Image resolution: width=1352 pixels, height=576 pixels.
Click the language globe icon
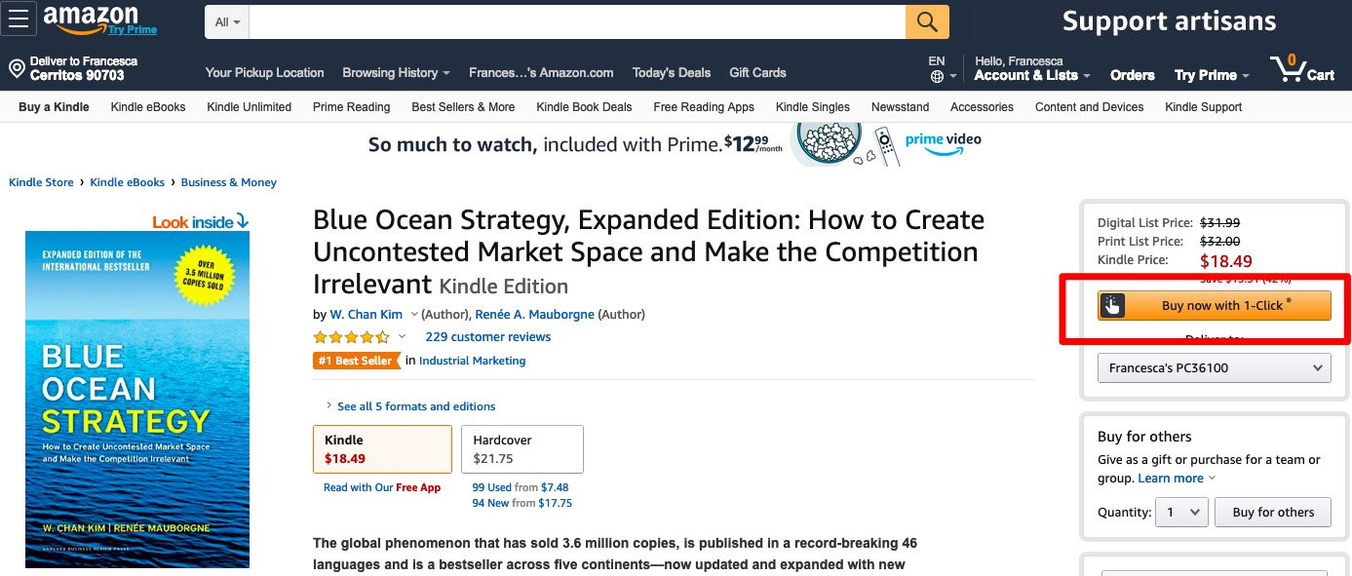pos(937,76)
